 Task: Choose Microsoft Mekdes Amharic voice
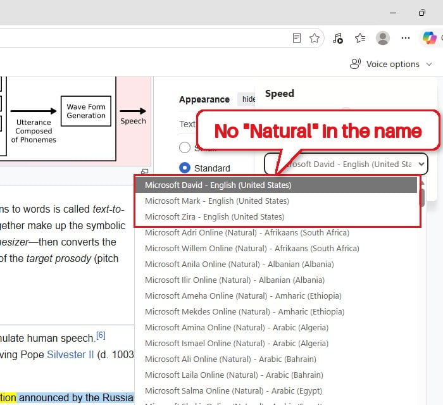pos(276,312)
